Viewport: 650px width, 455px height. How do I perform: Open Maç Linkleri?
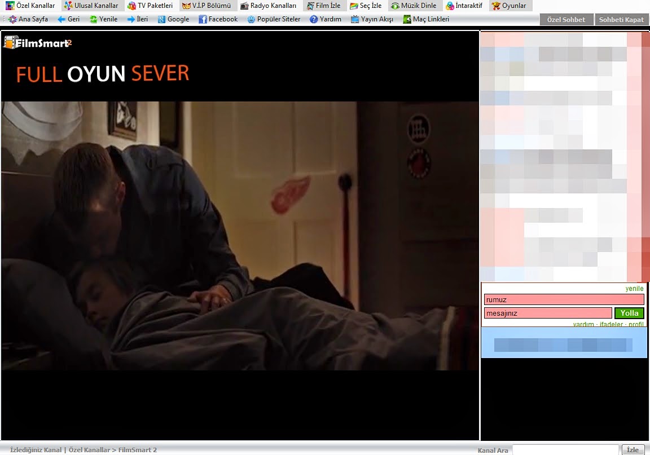pos(426,19)
